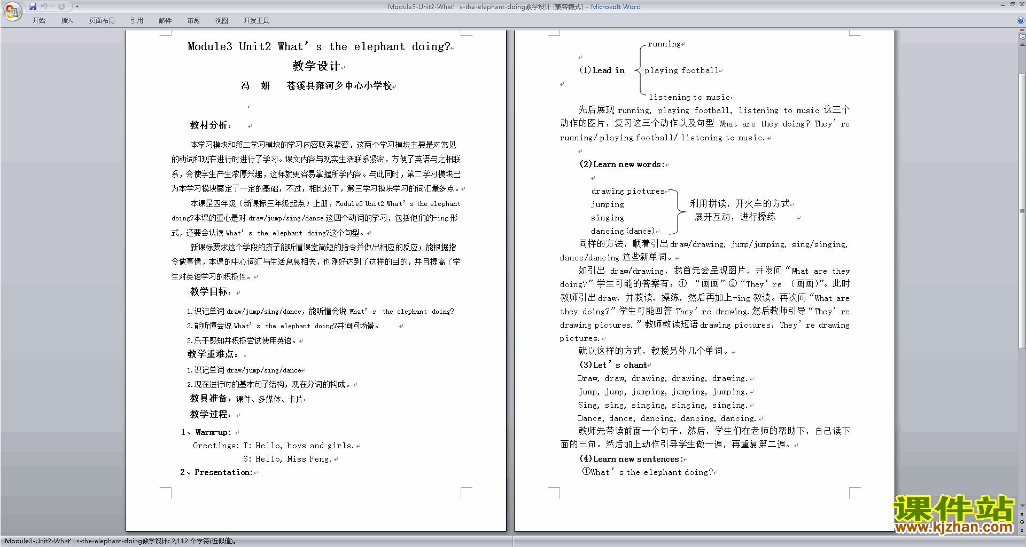Viewport: 1026px width, 547px height.
Task: Click the heading 教学重难点
Action: pyautogui.click(x=212, y=354)
